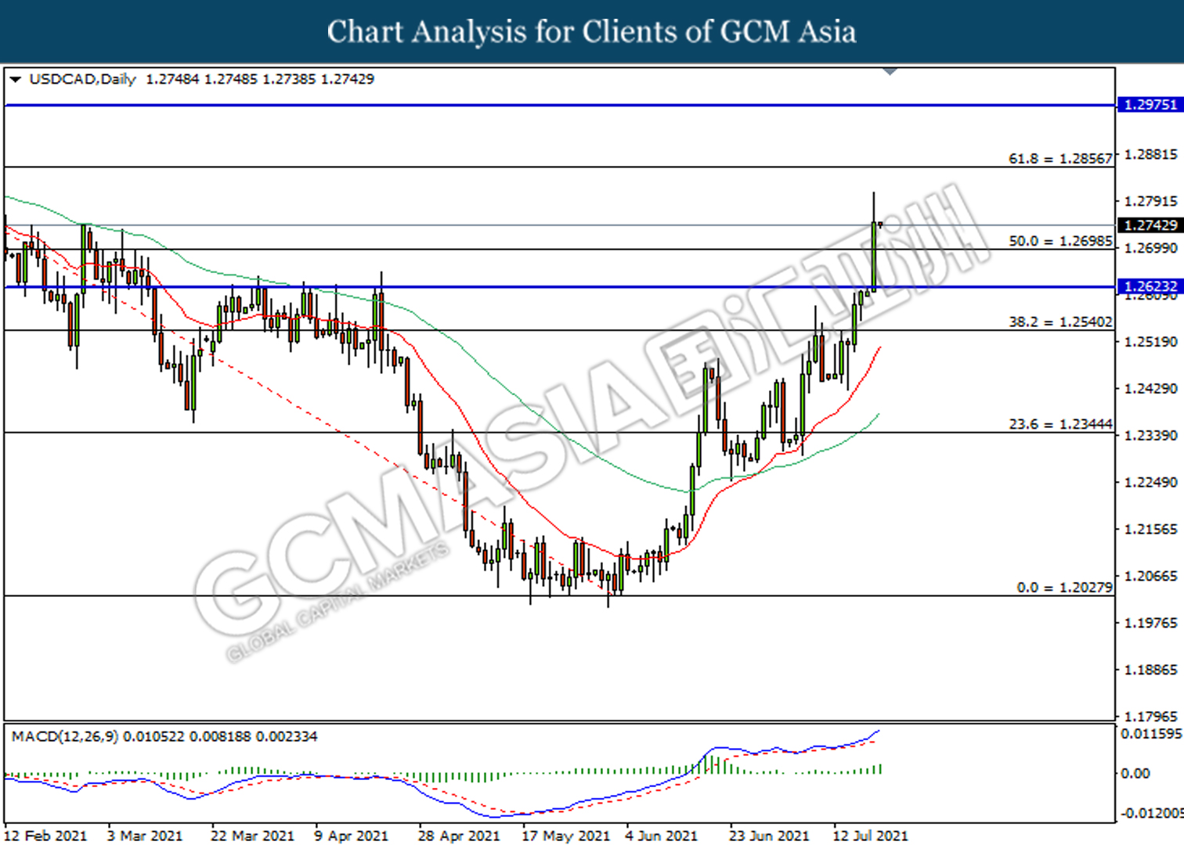Select the 1.26232 blue price label
1184x845 pixels.
[x=1150, y=286]
